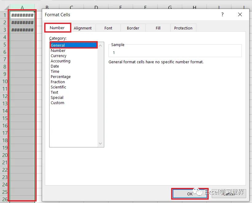Select Number in the Category list
252x203 pixels.
[74, 51]
